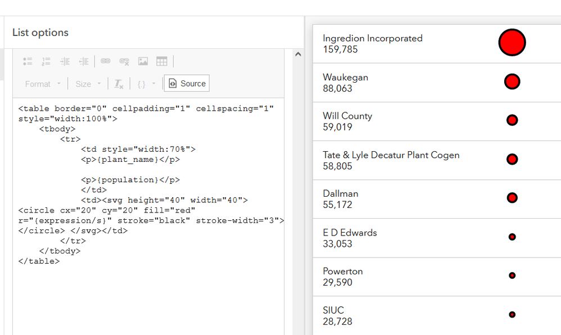This screenshot has width=561, height=335.
Task: Select the SIUC list item
Action: tap(437, 316)
